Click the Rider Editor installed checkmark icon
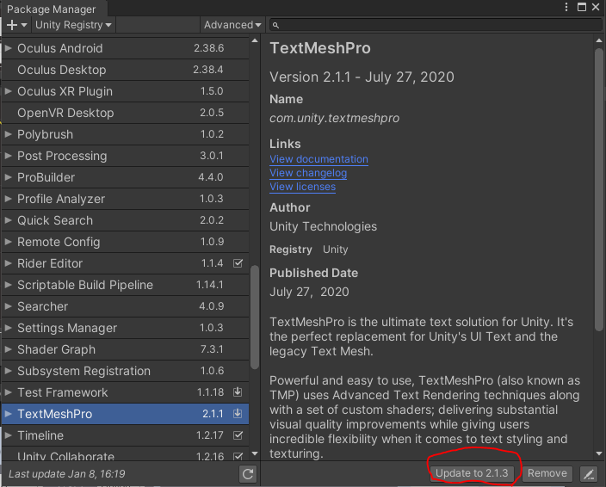Viewport: 606px width, 487px height. (238, 263)
